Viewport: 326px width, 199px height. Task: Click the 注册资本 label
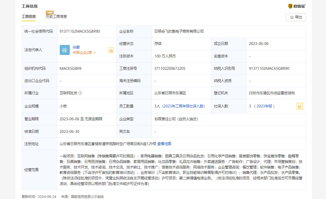click(126, 56)
